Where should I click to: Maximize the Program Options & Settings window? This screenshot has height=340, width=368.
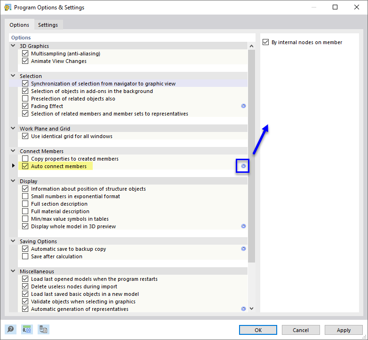335,7
